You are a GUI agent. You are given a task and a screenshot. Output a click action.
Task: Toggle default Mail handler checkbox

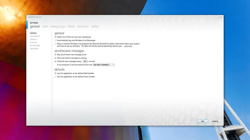pyautogui.click(x=55, y=73)
